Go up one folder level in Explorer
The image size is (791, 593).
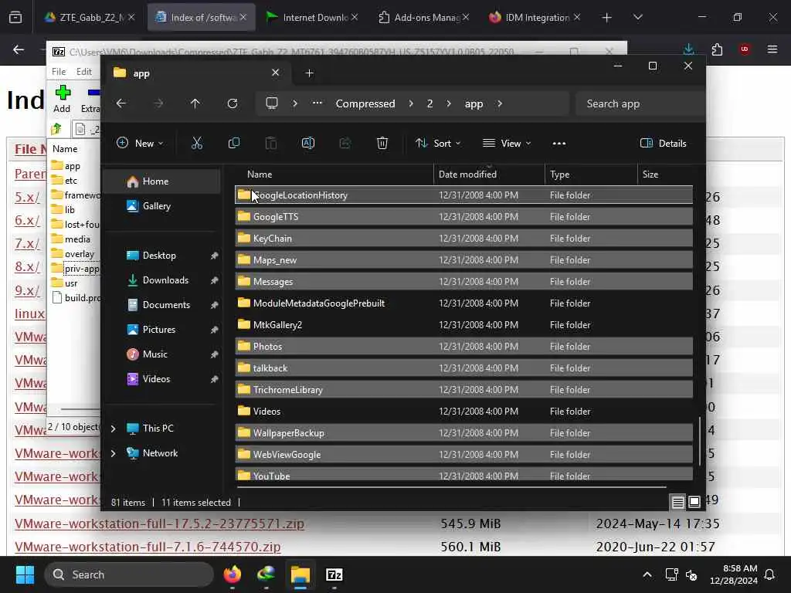[x=195, y=103]
